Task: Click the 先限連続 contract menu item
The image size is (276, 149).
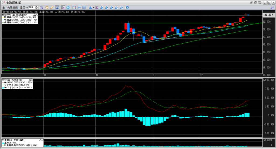Action: pos(13,7)
